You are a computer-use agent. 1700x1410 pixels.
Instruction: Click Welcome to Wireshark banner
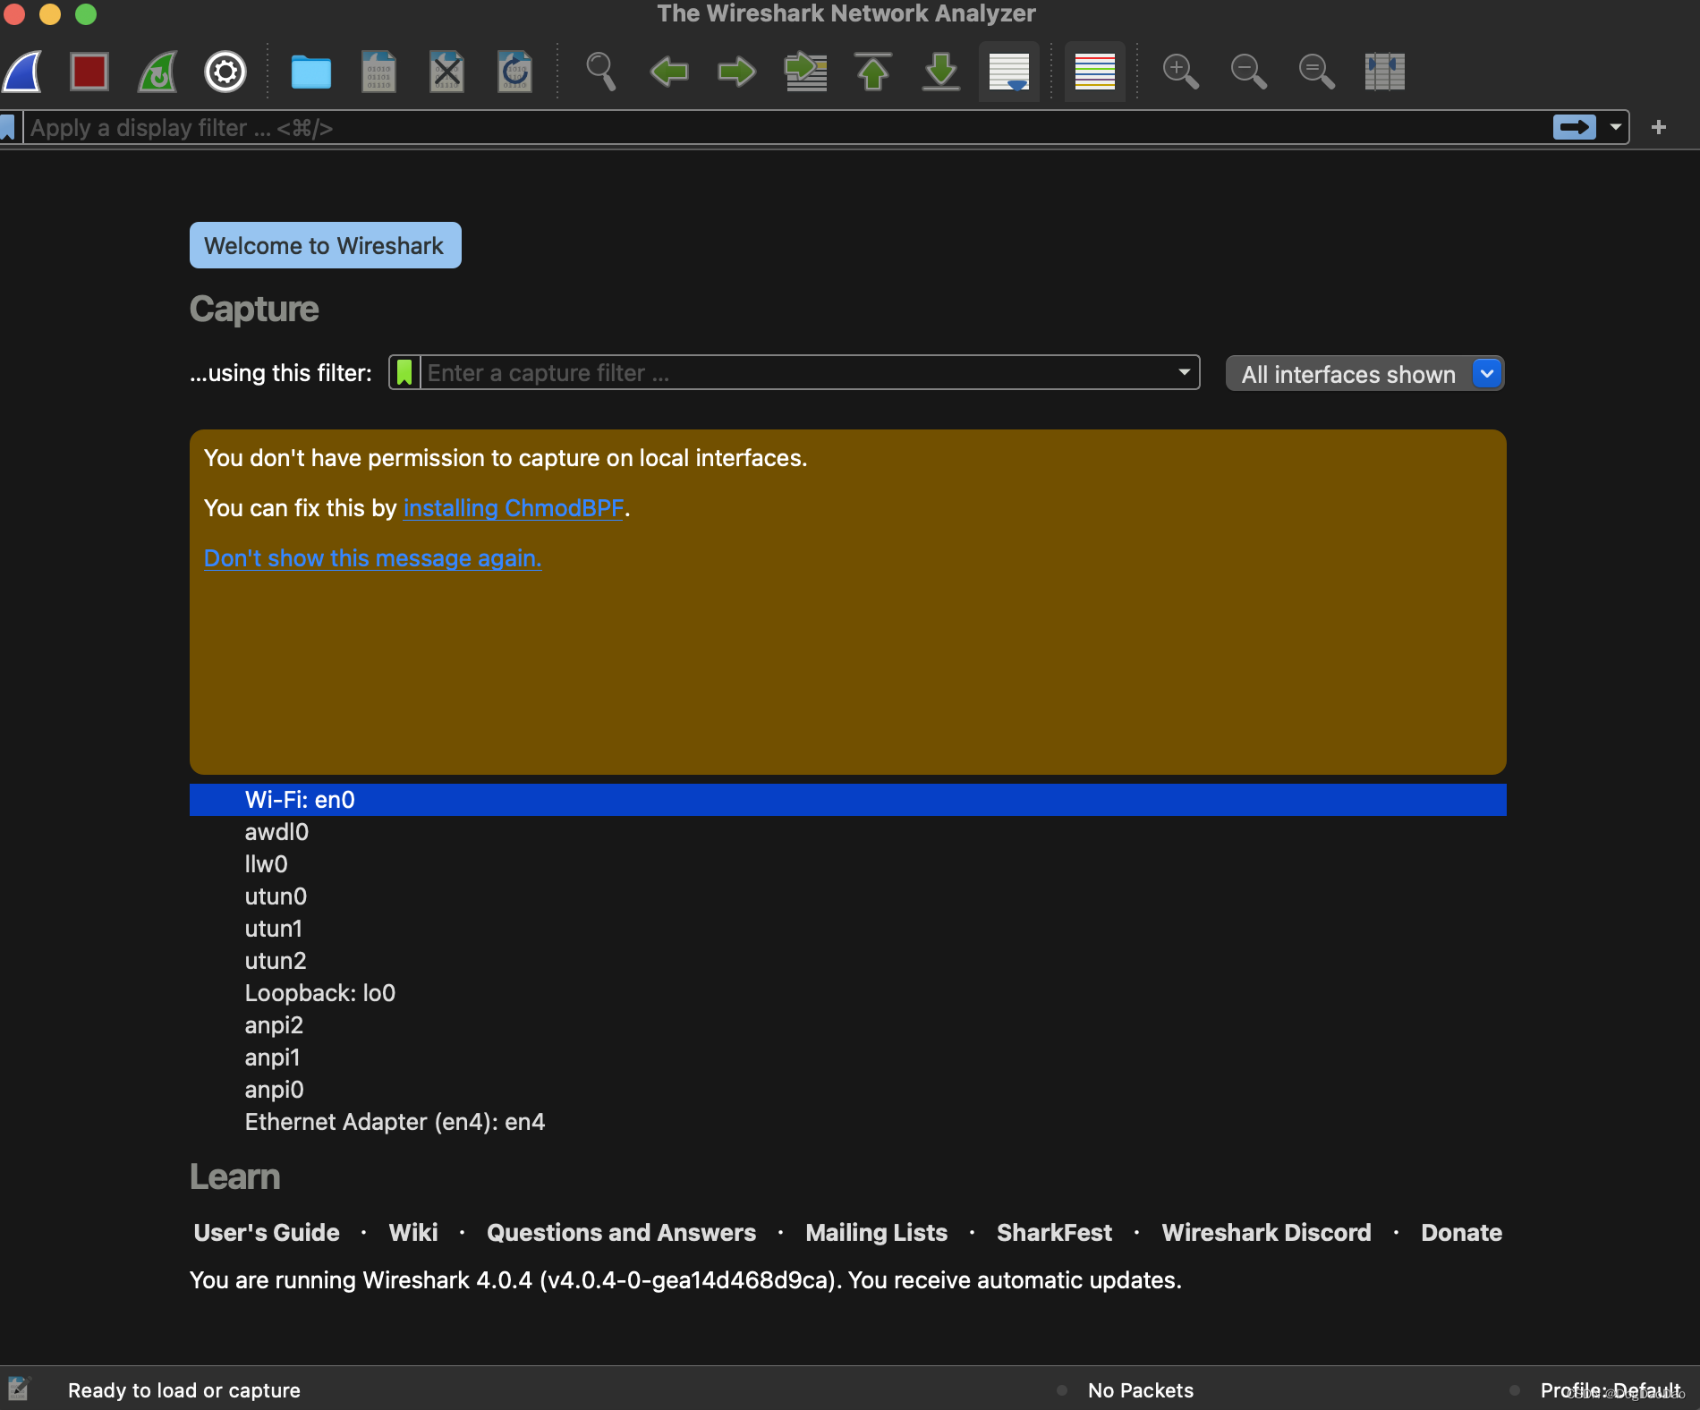tap(326, 245)
